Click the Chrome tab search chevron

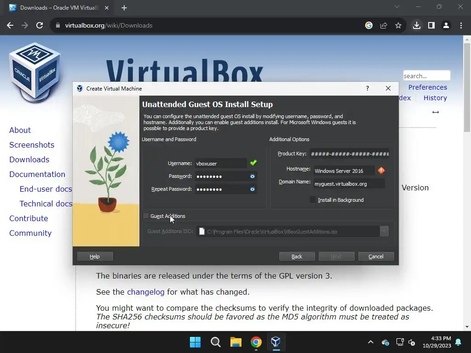click(x=397, y=6)
